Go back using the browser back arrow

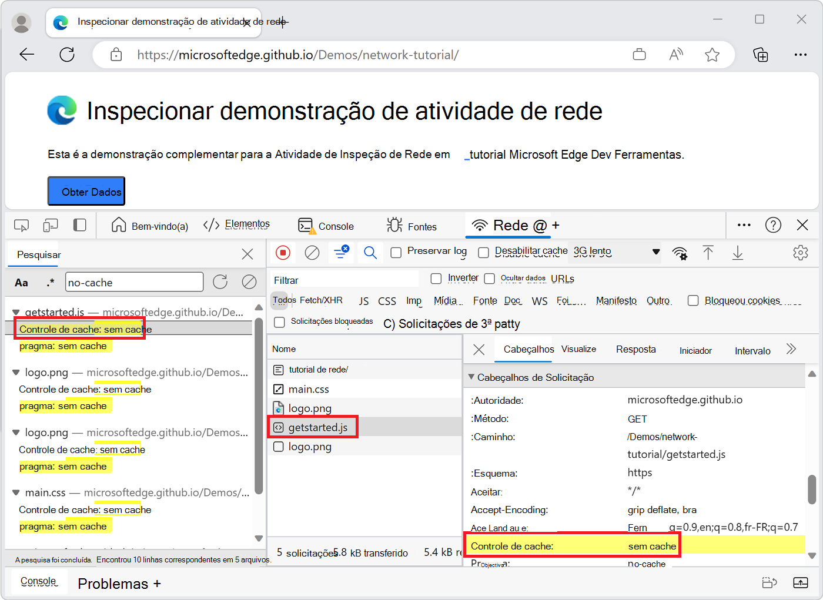pos(27,55)
